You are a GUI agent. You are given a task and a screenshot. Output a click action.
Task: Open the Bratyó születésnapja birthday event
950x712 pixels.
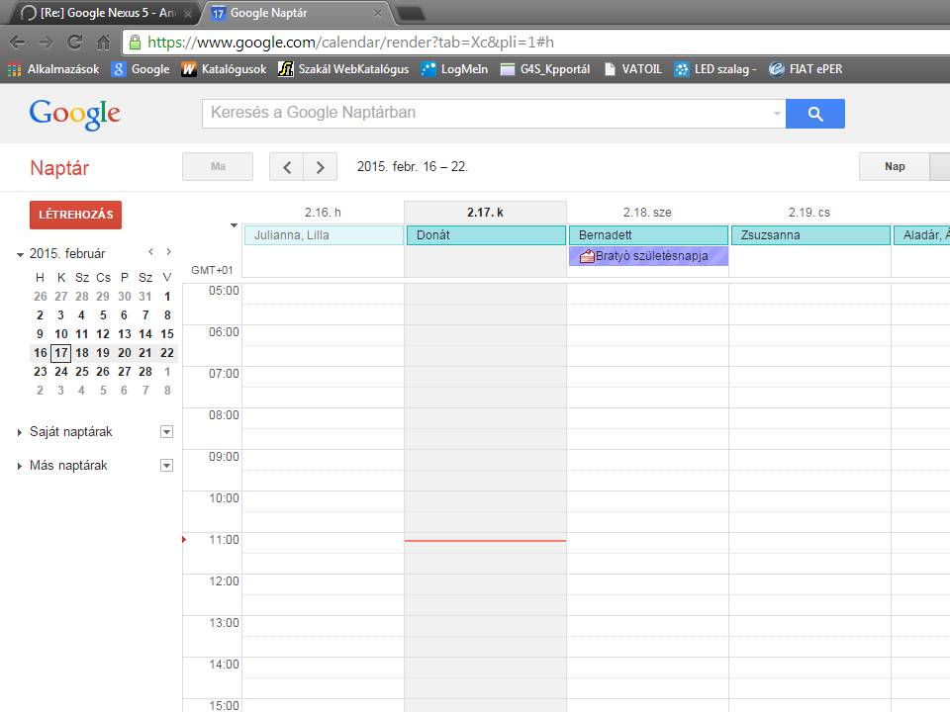[x=648, y=256]
